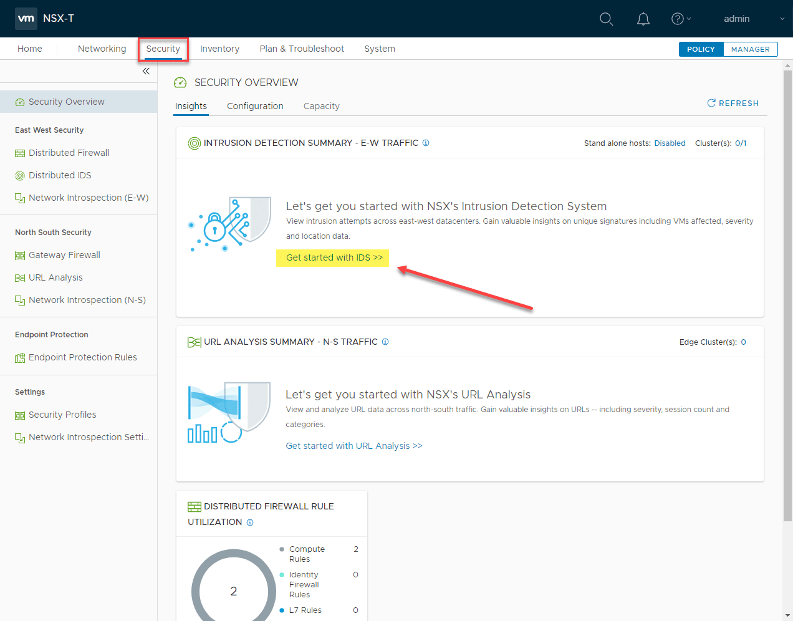Click Get started with IDS
This screenshot has width=793, height=621.
pyautogui.click(x=332, y=258)
